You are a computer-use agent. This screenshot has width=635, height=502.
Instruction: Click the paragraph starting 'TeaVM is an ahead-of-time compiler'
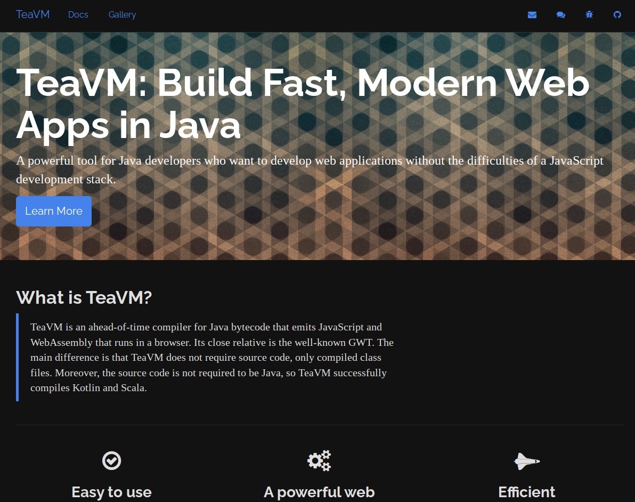click(212, 358)
